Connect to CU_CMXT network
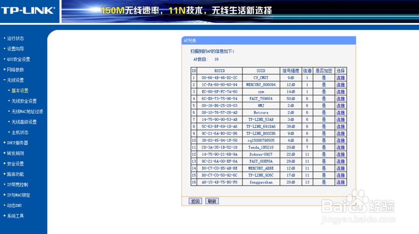This screenshot has width=419, height=234. tap(340, 78)
